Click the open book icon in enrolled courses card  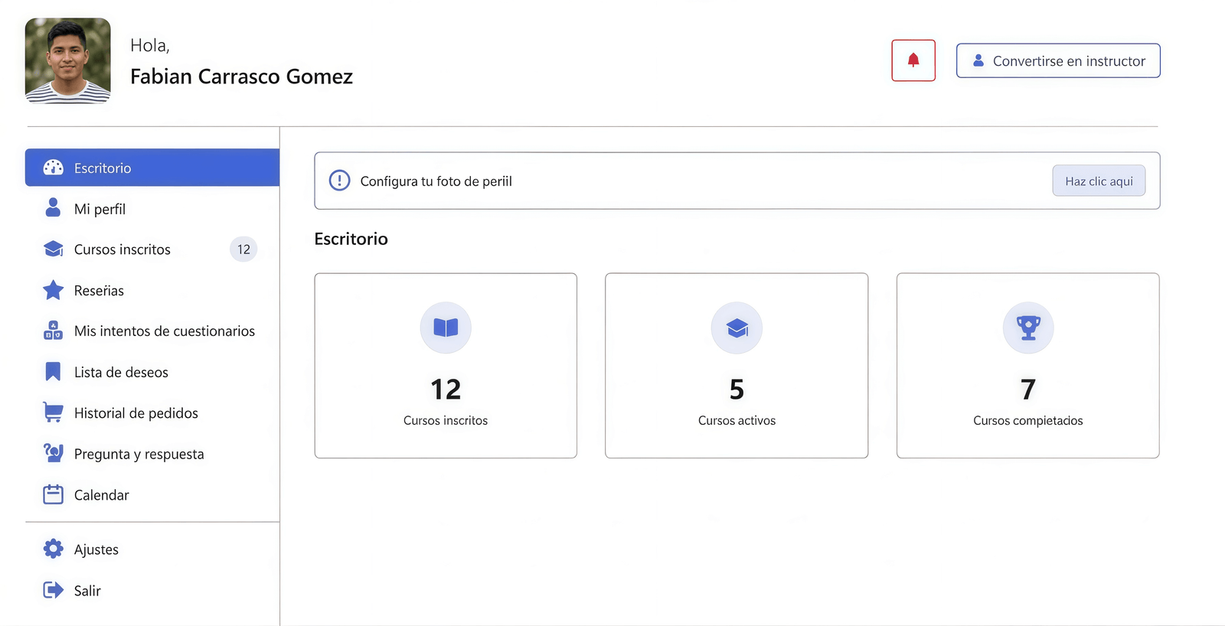pos(446,328)
